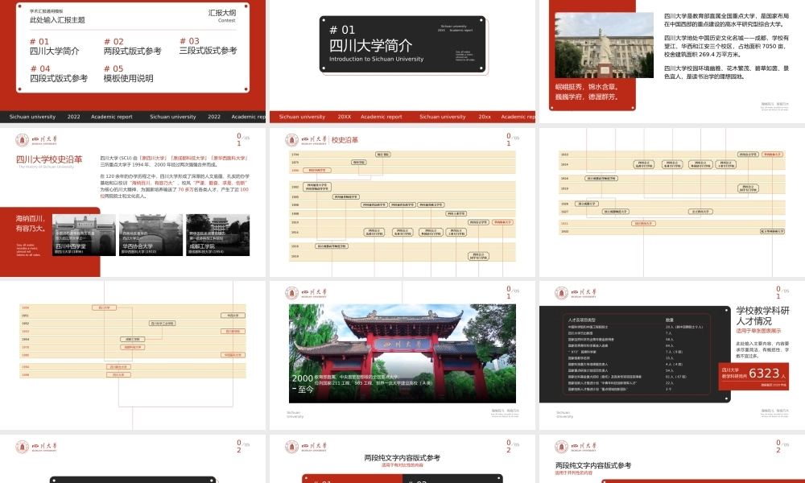The image size is (805, 483).
Task: Click the centered '两段纯文字内容版式参考' heading
Action: pyautogui.click(x=402, y=457)
